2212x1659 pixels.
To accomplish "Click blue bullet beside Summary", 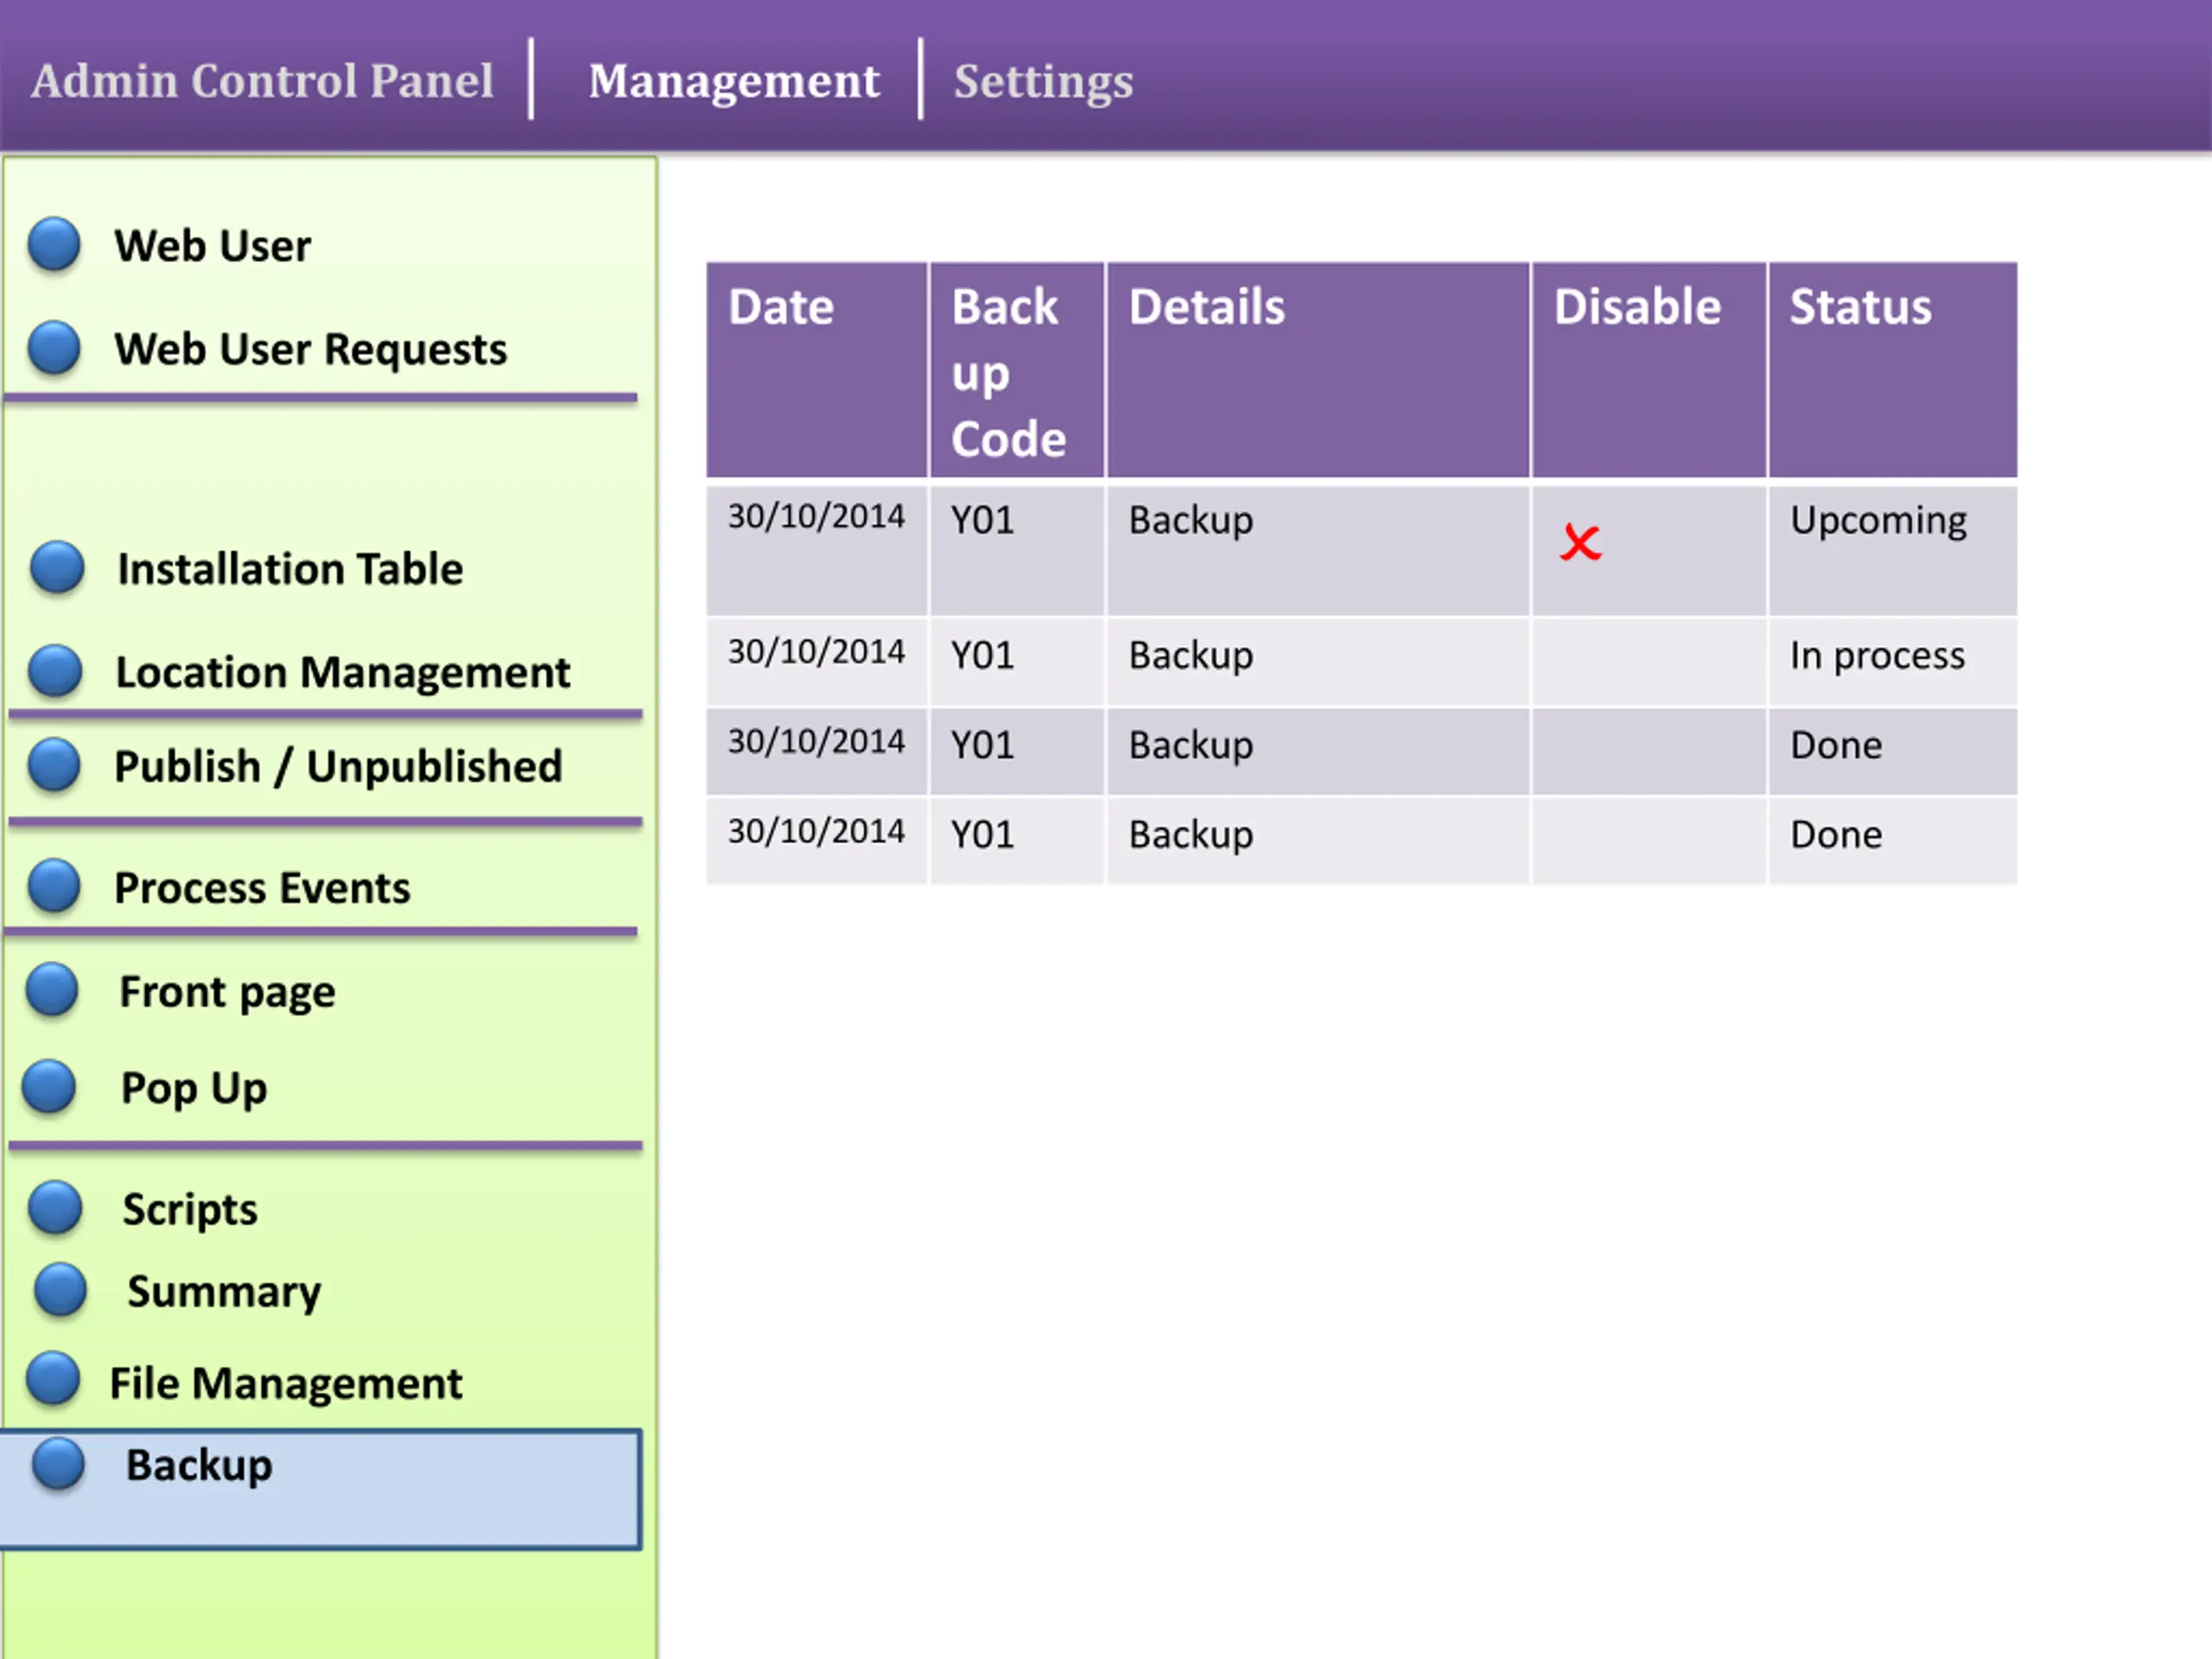I will tap(60, 1289).
